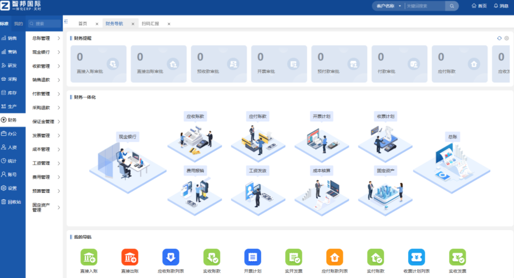Open the 直接出账 shortcut icon
This screenshot has width=514, height=278.
tap(130, 257)
